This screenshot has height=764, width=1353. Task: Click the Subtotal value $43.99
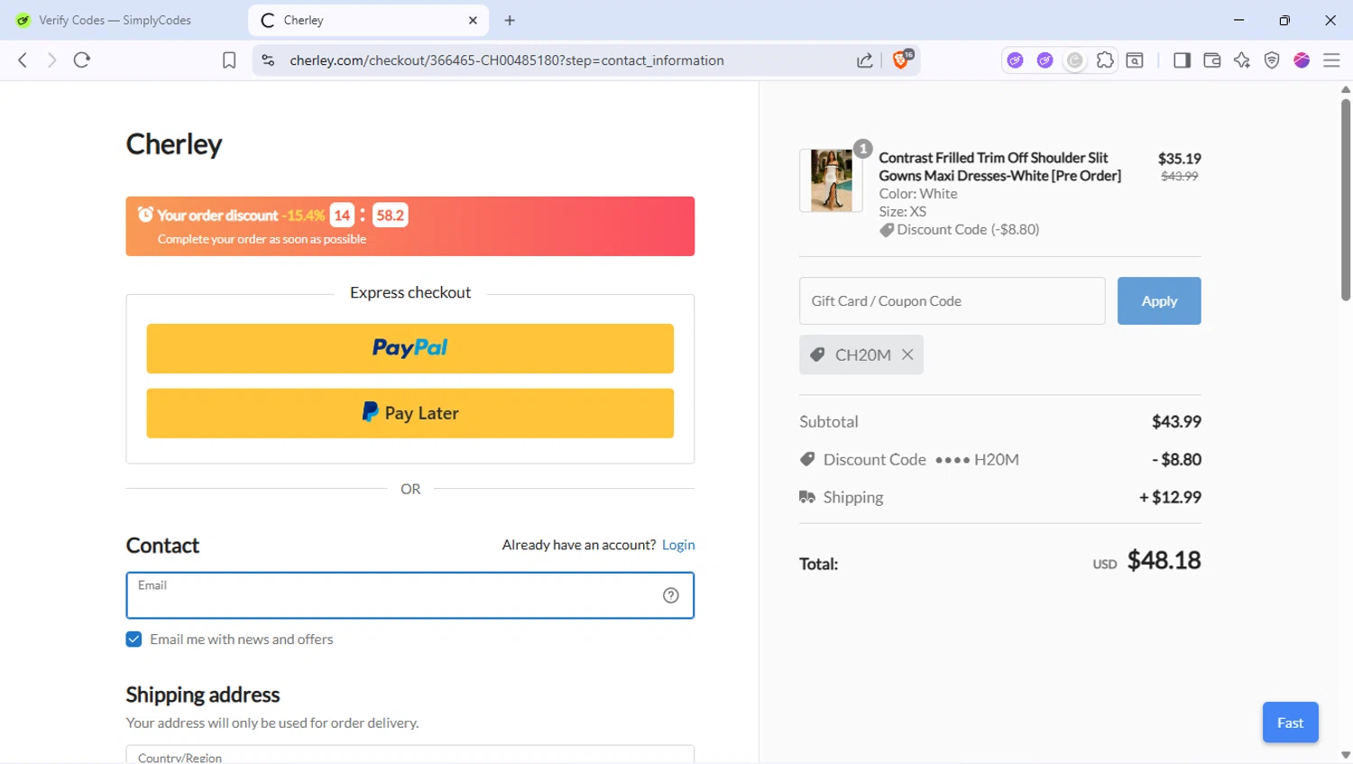pyautogui.click(x=1176, y=421)
